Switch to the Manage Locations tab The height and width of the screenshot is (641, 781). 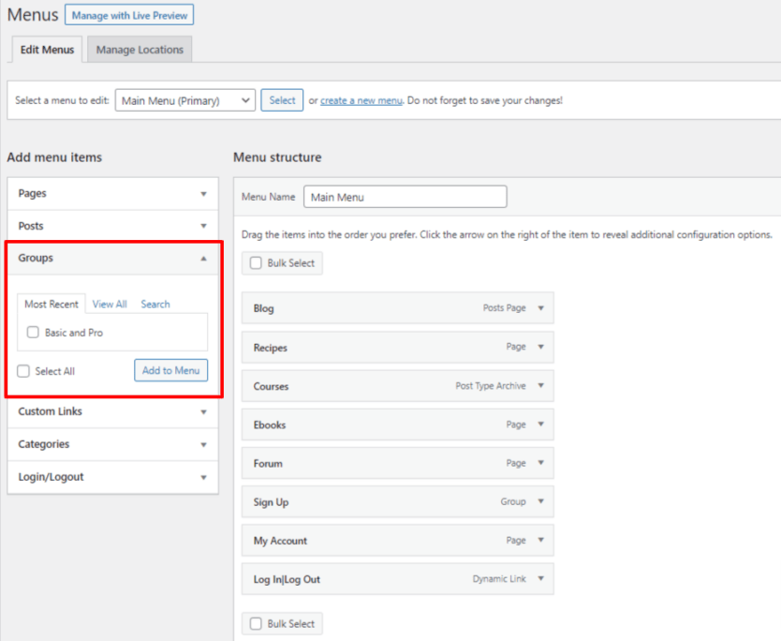click(x=139, y=50)
